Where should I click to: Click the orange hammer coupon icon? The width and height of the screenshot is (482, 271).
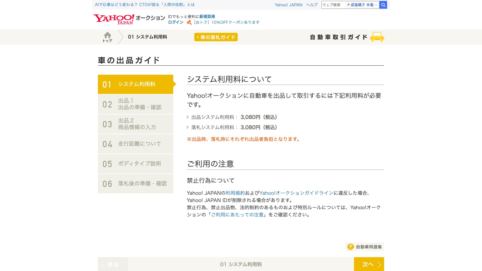tap(189, 22)
